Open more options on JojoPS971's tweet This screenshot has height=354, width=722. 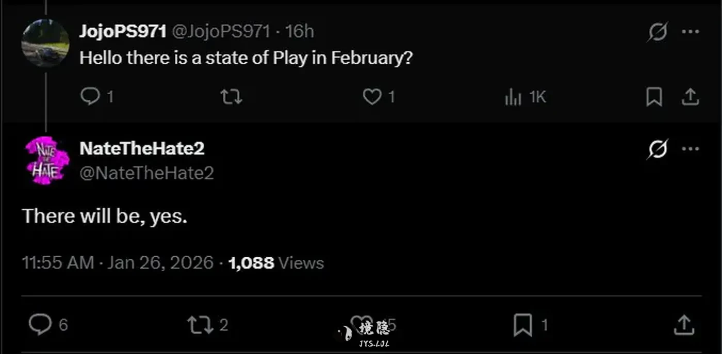click(x=690, y=32)
